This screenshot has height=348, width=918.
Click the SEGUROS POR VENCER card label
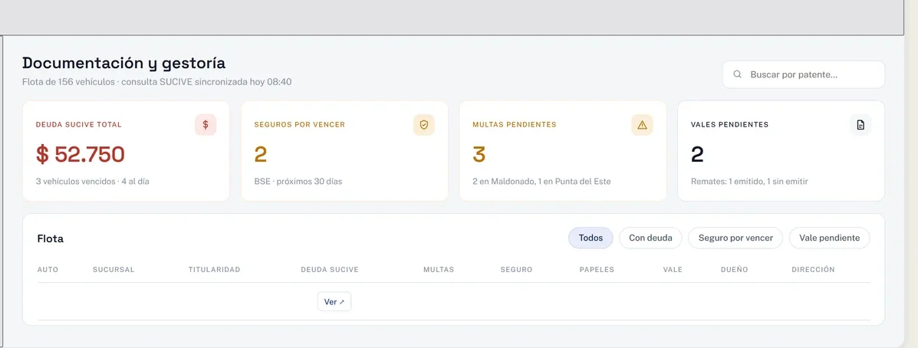299,125
